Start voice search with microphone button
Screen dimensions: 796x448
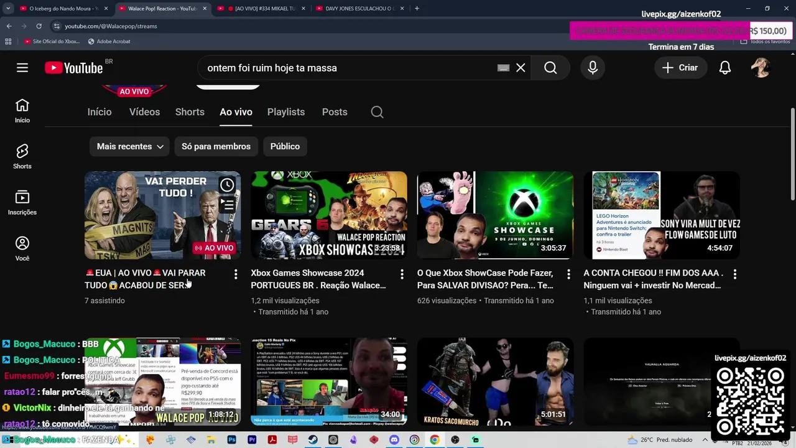tap(593, 68)
